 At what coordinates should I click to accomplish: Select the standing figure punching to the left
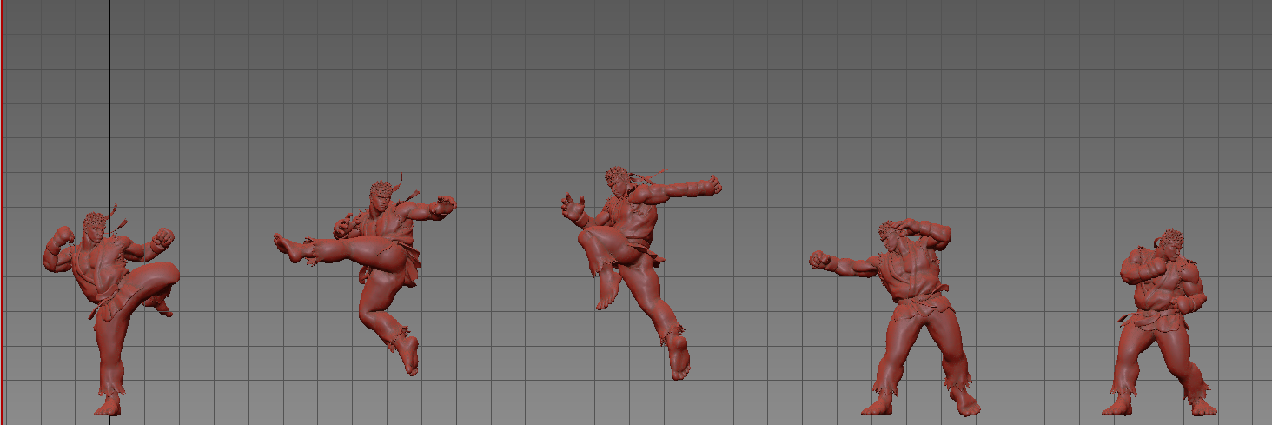click(x=895, y=317)
